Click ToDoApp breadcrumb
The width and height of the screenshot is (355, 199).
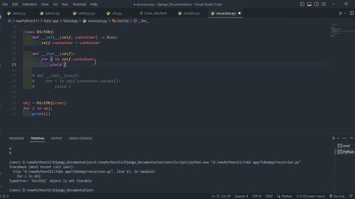(x=70, y=21)
